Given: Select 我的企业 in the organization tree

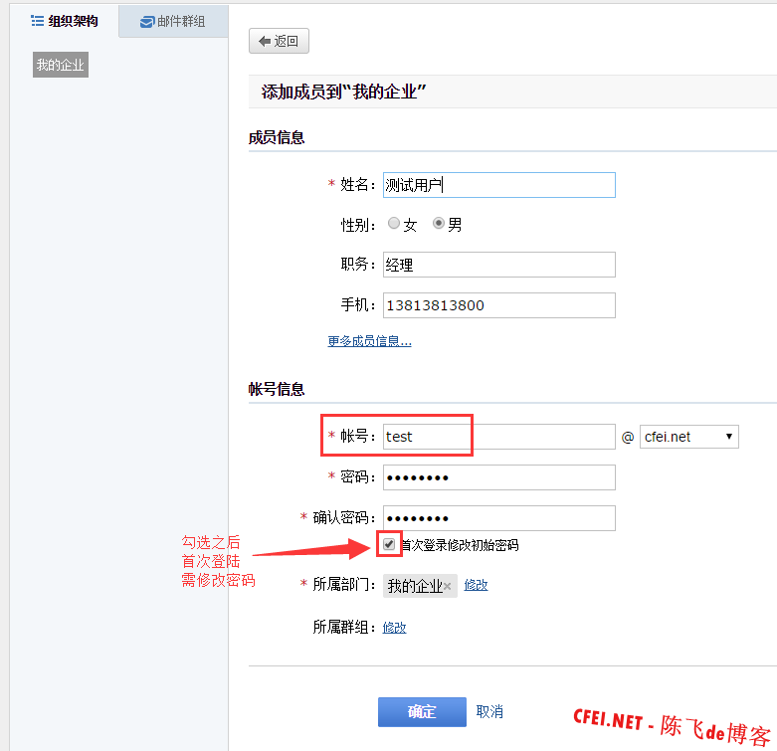Looking at the screenshot, I should coord(61,66).
